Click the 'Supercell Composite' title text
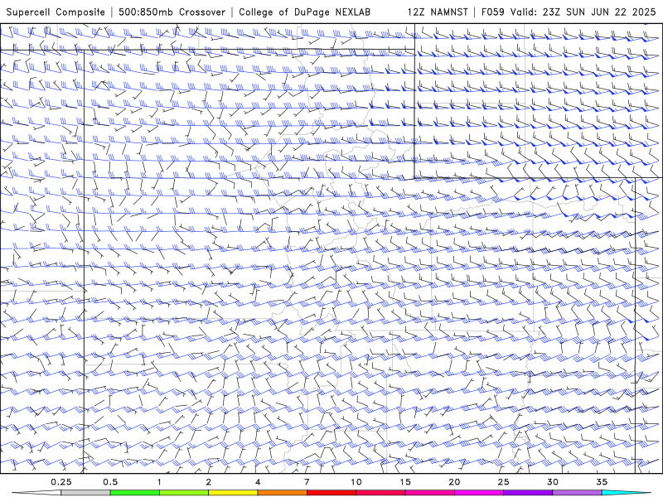 56,12
